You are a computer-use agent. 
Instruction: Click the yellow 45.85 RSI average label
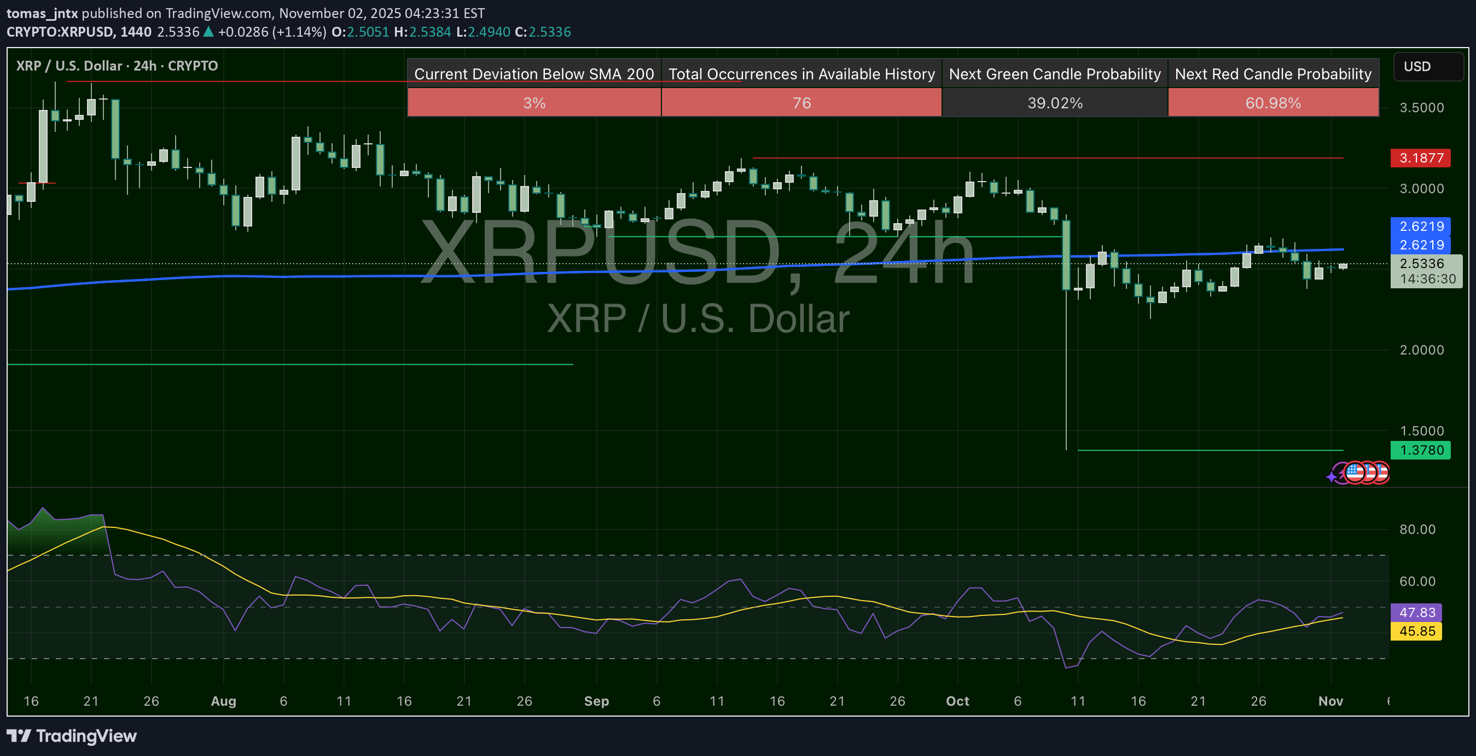(1416, 631)
